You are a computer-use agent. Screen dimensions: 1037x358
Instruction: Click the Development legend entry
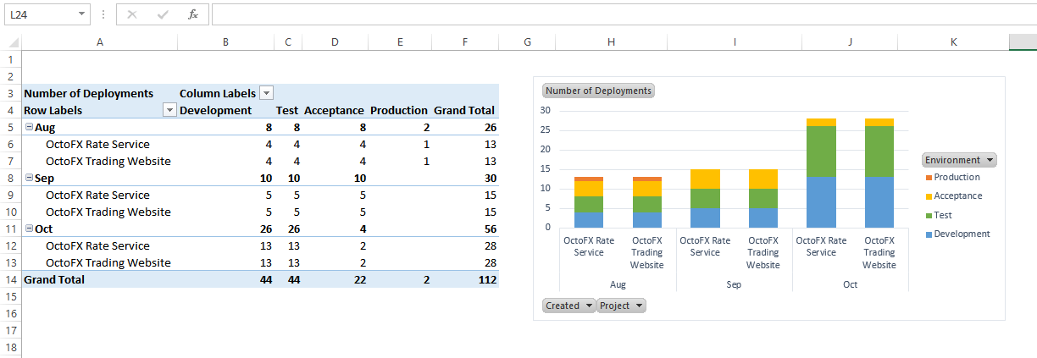point(961,234)
